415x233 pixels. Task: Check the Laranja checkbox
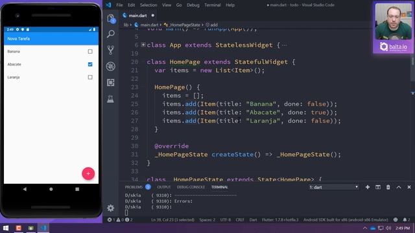tap(90, 78)
